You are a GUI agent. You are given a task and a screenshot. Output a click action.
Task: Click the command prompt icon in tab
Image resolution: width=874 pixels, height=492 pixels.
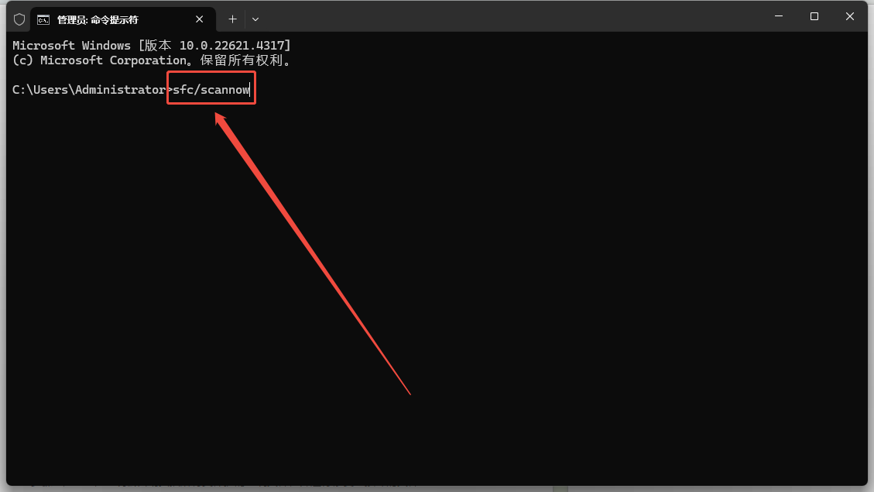(43, 19)
